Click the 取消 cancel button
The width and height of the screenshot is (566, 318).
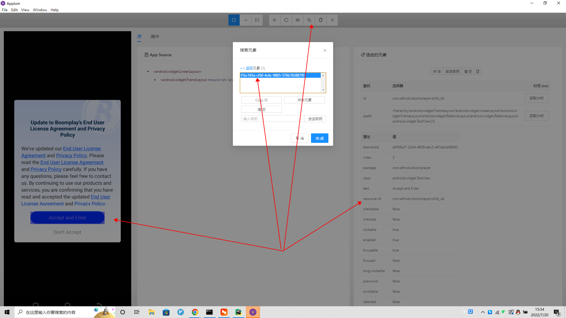(x=300, y=138)
